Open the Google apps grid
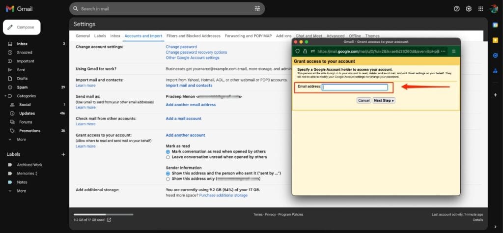Screen dimensions: 503x233 [x=480, y=9]
